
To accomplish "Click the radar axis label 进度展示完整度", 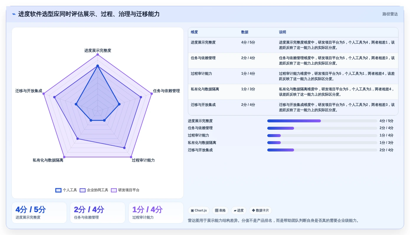I will tap(98, 51).
